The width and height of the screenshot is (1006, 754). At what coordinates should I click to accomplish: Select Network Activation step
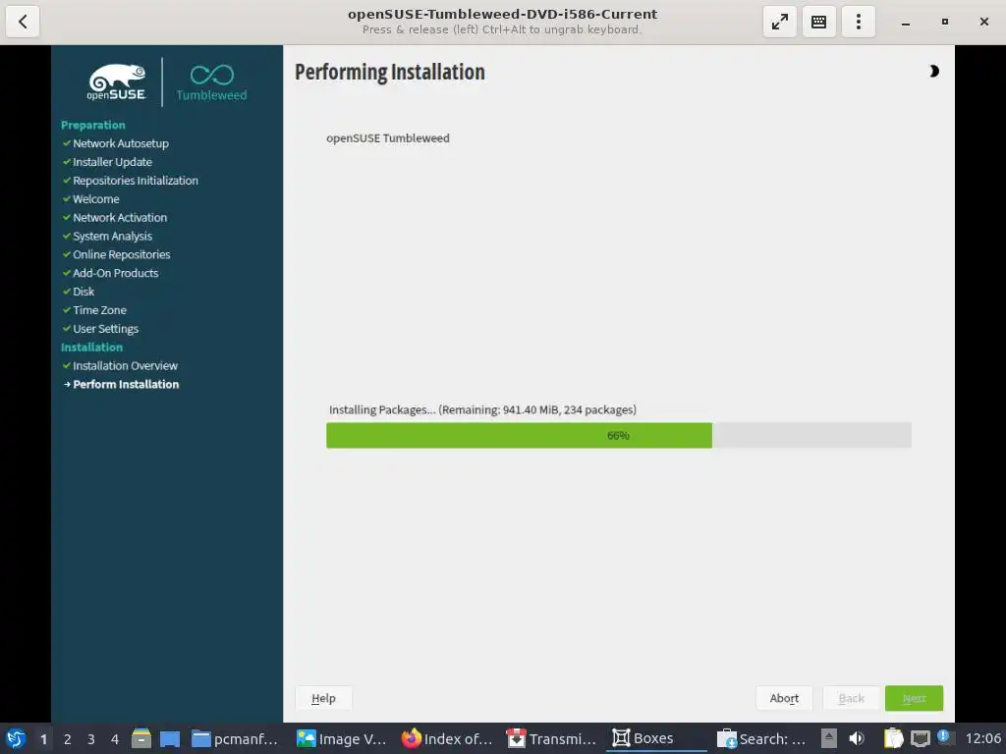pyautogui.click(x=120, y=218)
